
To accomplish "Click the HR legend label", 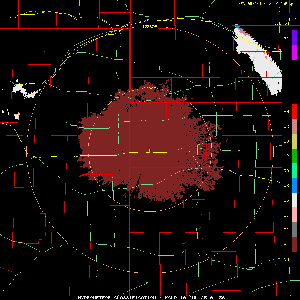I will [x=286, y=156].
